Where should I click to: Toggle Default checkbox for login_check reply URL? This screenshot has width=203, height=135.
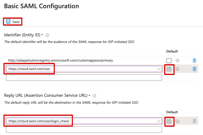(169, 121)
